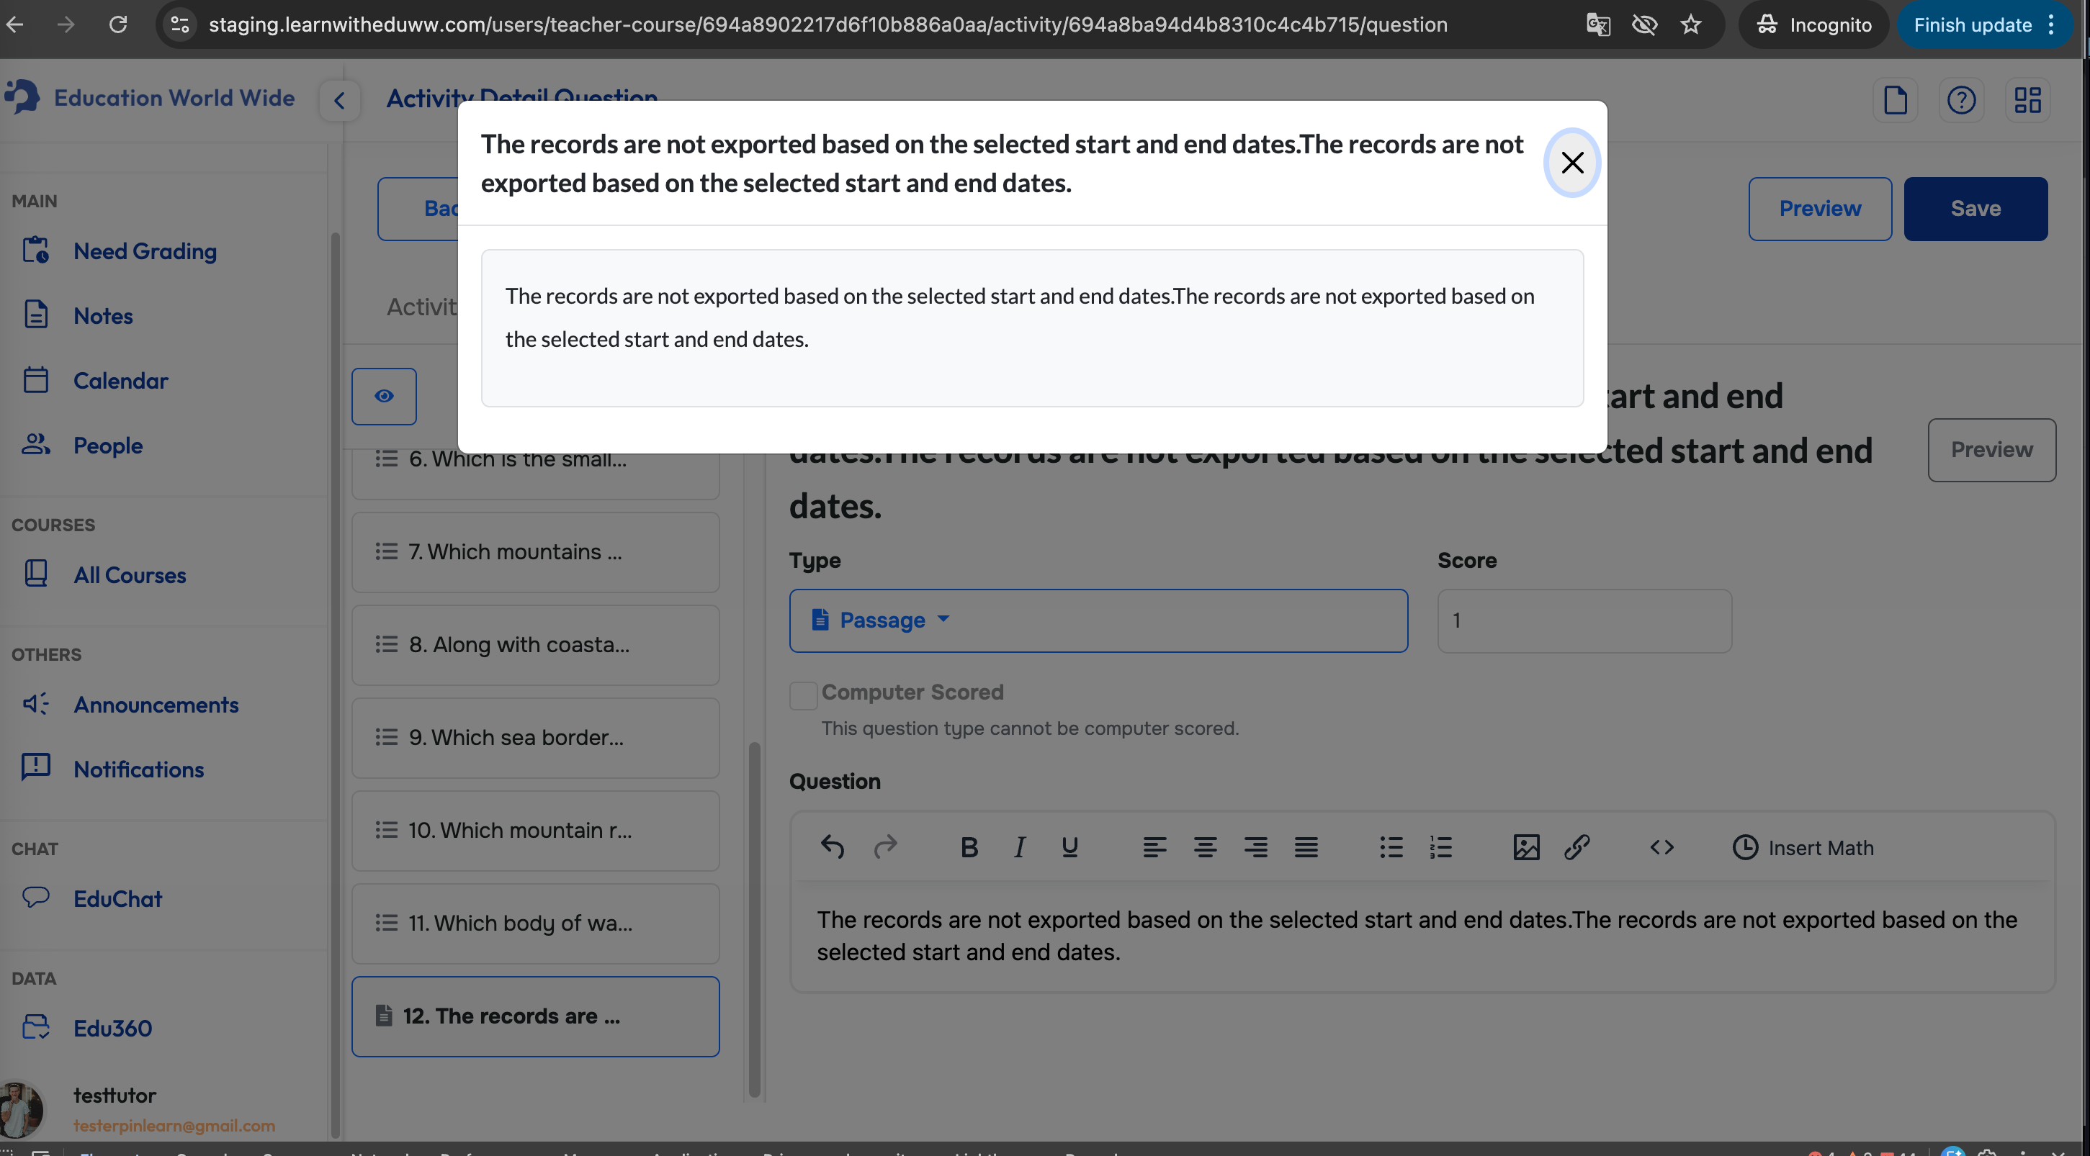Viewport: 2090px width, 1156px height.
Task: Toggle italic formatting in editor
Action: [1019, 847]
